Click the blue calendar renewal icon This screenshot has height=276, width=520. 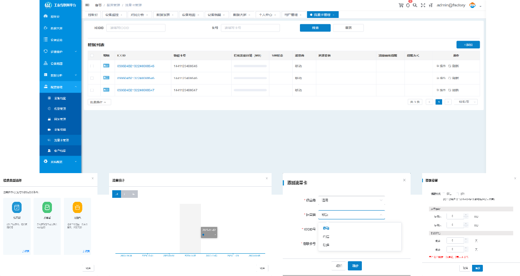point(17,207)
